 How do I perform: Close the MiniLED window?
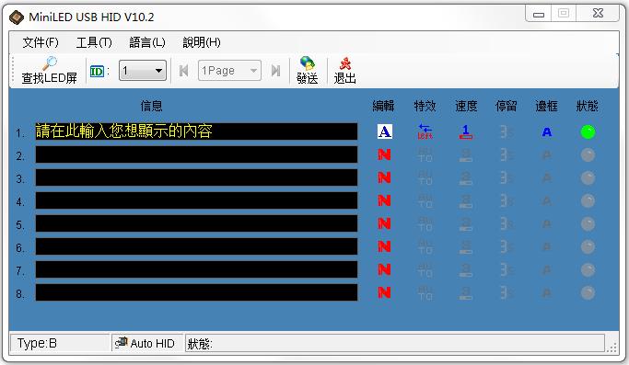(x=598, y=14)
